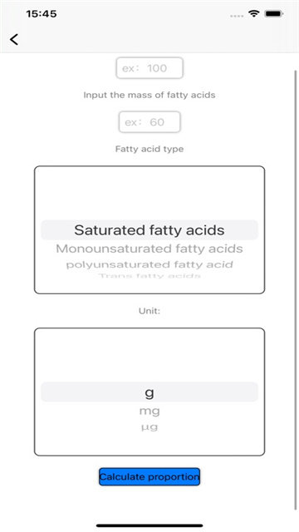
Task: Choose 'Monounsaturated fatty acids' option
Action: coord(149,249)
